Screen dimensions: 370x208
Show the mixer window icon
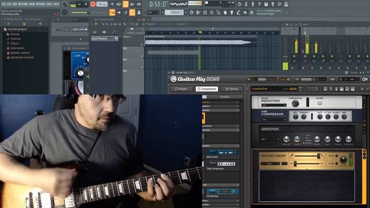click(x=212, y=12)
